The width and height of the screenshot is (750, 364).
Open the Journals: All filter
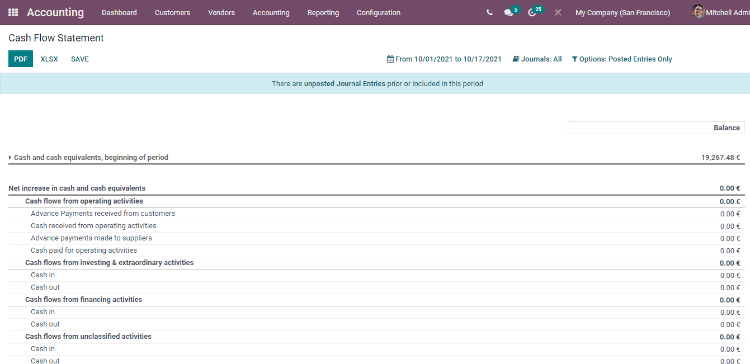pyautogui.click(x=540, y=59)
